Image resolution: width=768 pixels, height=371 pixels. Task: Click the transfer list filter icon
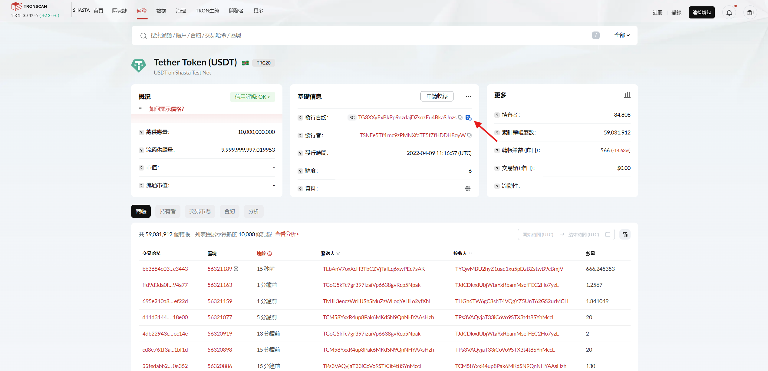click(x=625, y=234)
